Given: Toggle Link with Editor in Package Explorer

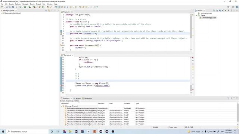Looking at the screenshot, I should (49, 10).
